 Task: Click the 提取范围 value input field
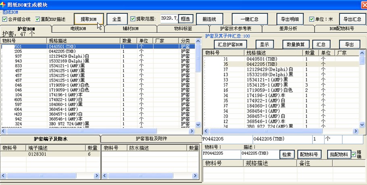[169, 19]
